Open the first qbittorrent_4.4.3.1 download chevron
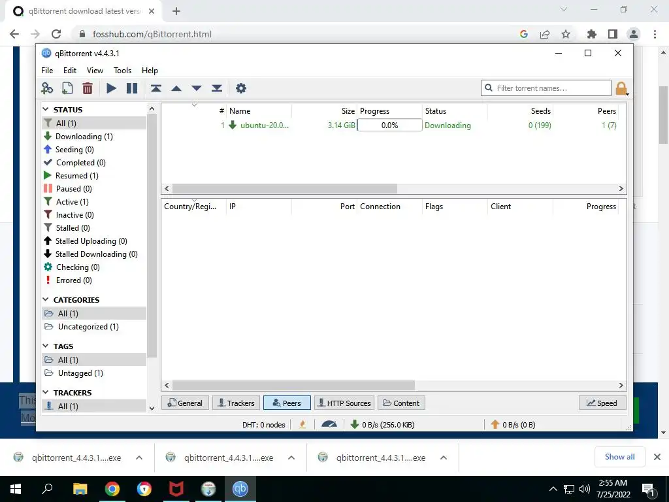 pos(139,458)
